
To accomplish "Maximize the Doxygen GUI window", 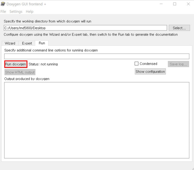I will coord(174,4).
